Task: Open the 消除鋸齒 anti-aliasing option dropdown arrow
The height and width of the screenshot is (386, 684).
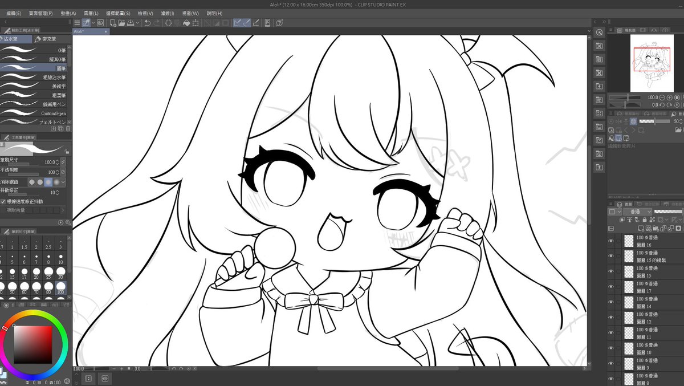Action: 63,182
